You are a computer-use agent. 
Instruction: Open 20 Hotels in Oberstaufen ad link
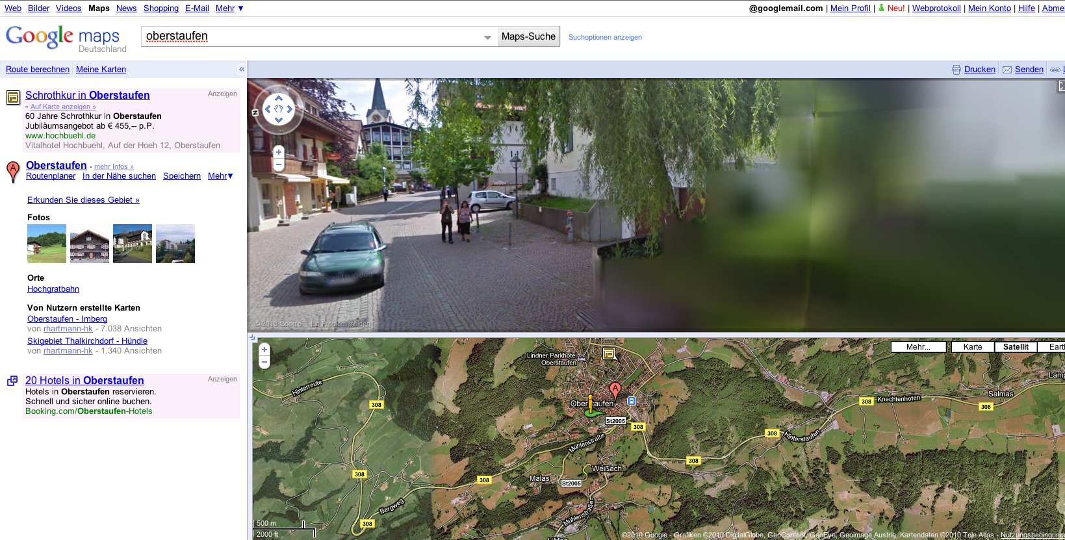(x=84, y=380)
